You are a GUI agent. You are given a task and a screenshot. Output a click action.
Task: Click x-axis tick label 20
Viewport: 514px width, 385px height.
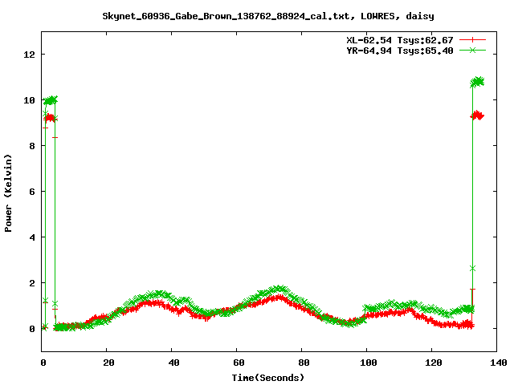[x=108, y=363]
